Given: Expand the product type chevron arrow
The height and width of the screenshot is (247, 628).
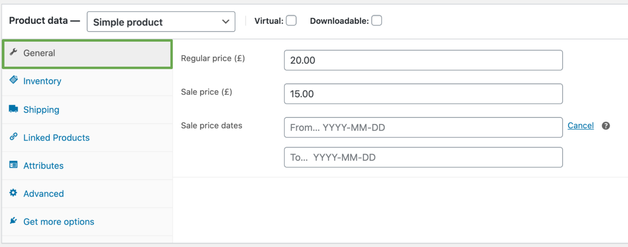Looking at the screenshot, I should 226,22.
